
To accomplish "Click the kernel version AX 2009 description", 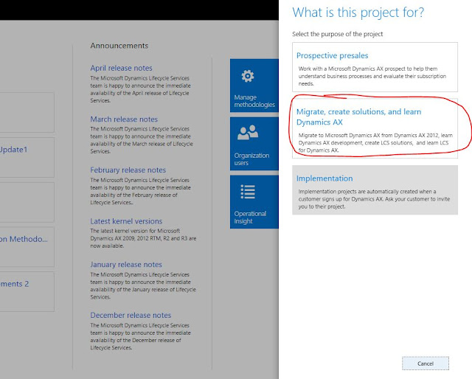I will 143,238.
